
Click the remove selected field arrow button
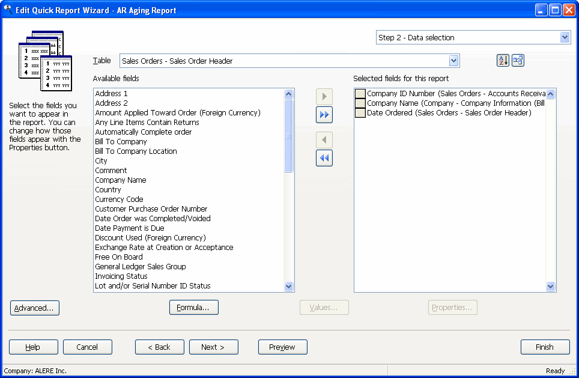pyautogui.click(x=324, y=140)
